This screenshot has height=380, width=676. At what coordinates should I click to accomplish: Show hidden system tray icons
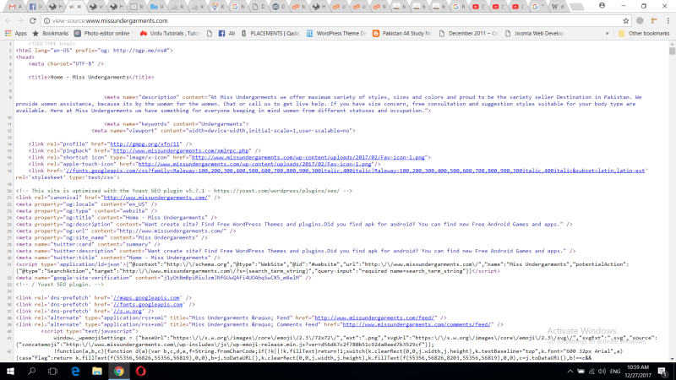pos(570,372)
